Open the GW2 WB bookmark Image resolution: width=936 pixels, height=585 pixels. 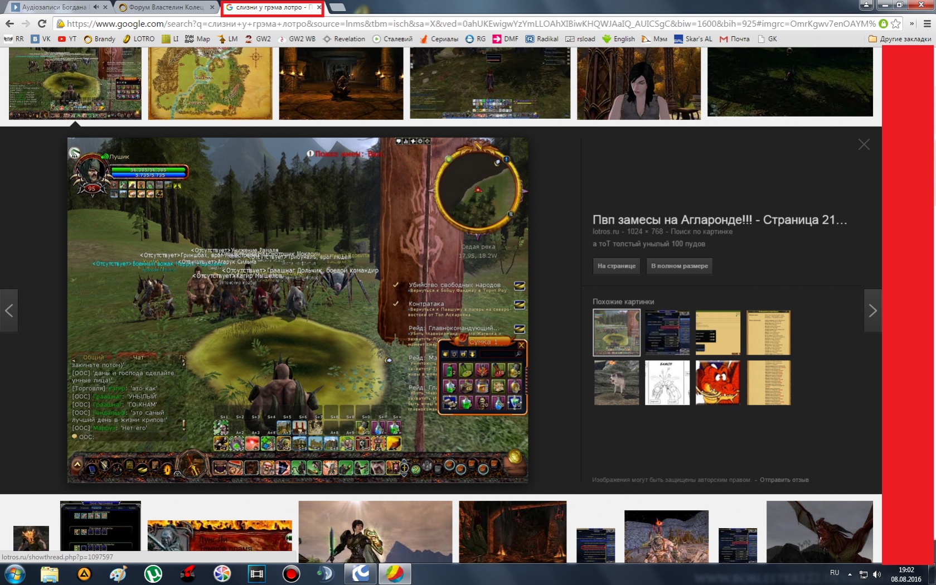tap(297, 39)
